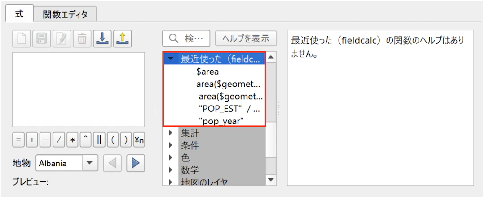
Task: Insert the || concatenation operator
Action: click(99, 140)
